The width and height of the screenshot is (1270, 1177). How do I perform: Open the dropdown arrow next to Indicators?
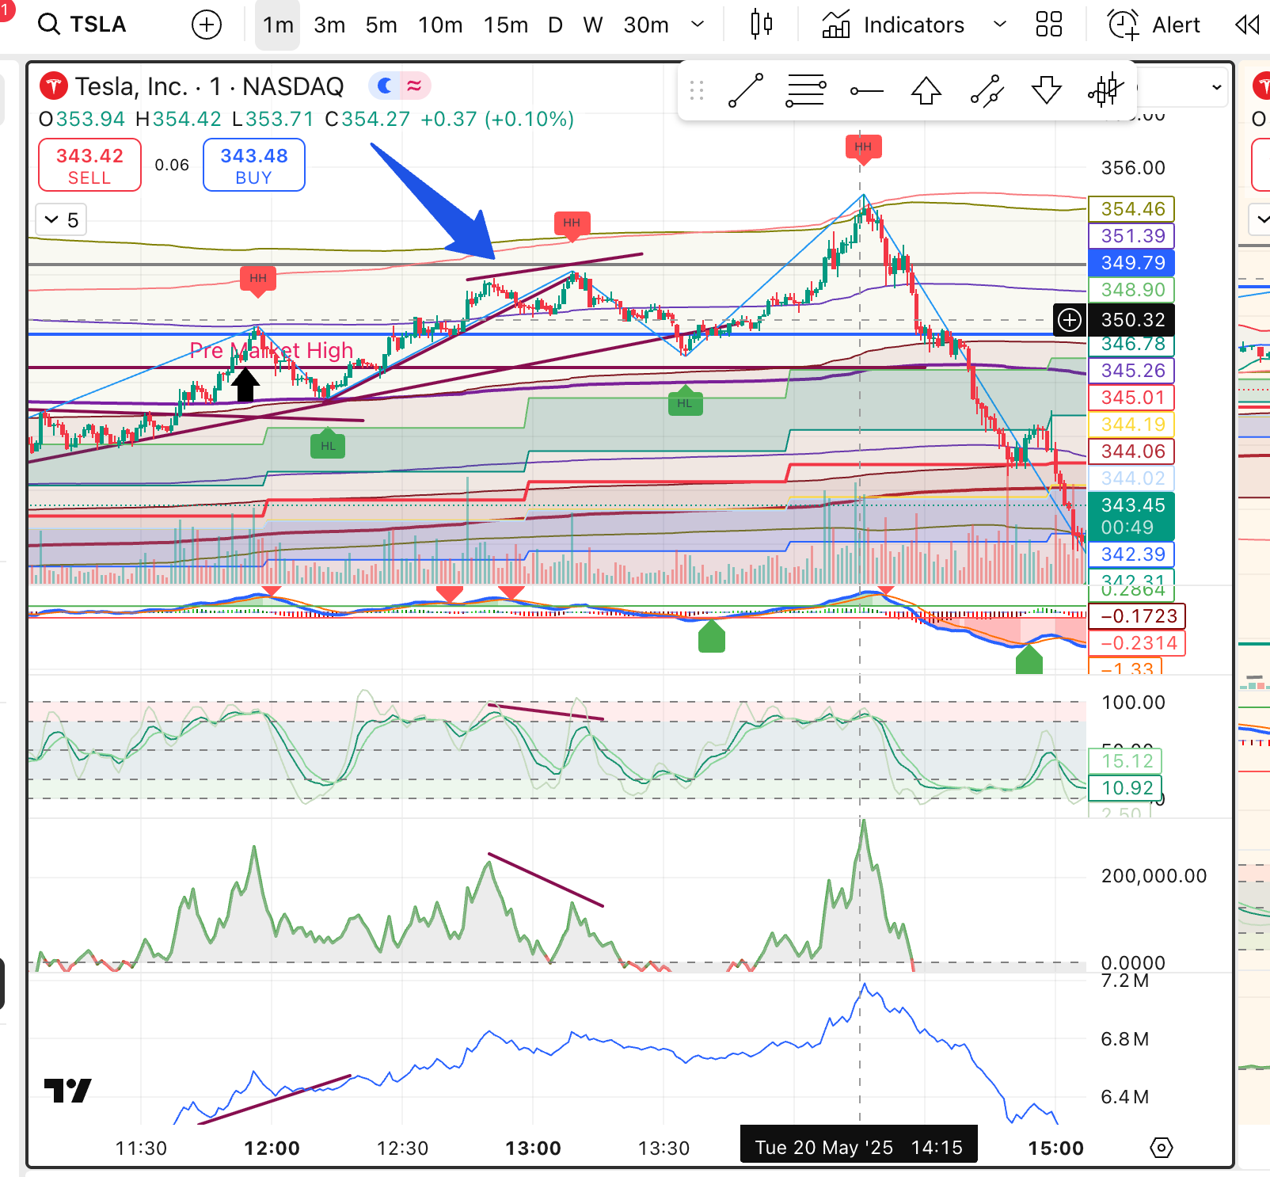(1000, 25)
